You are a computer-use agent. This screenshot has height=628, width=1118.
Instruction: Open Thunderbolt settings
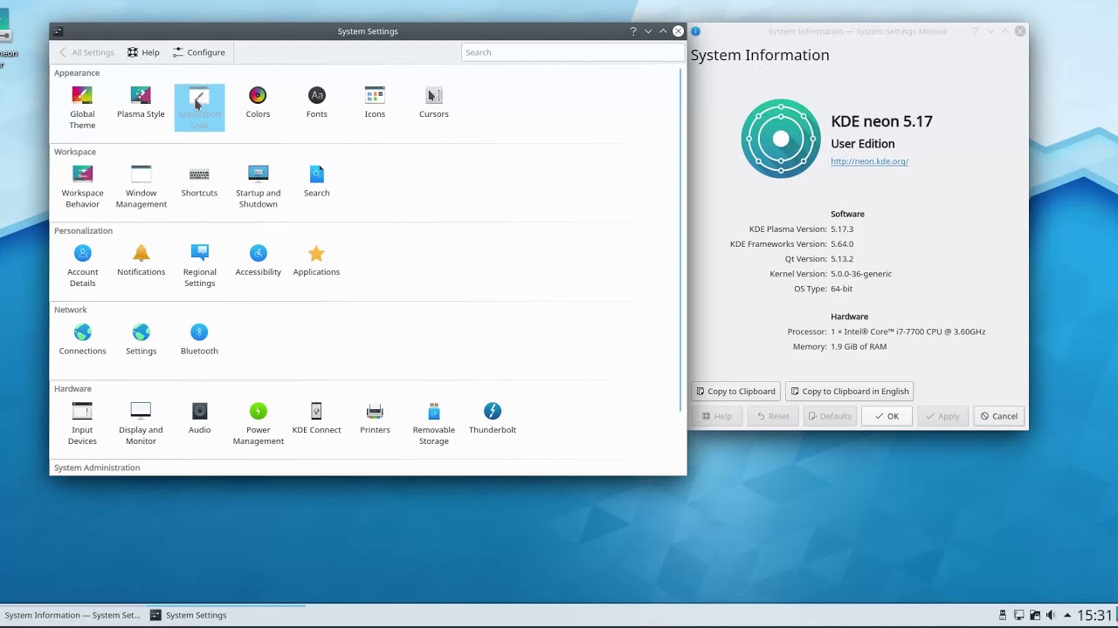[492, 419]
